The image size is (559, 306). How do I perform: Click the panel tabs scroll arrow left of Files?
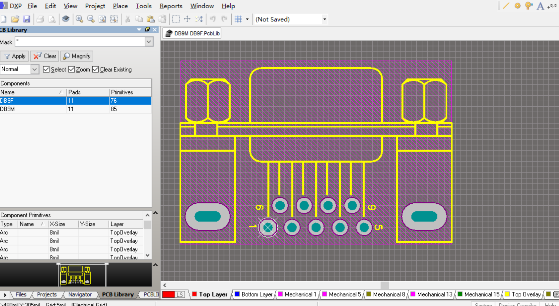5,295
